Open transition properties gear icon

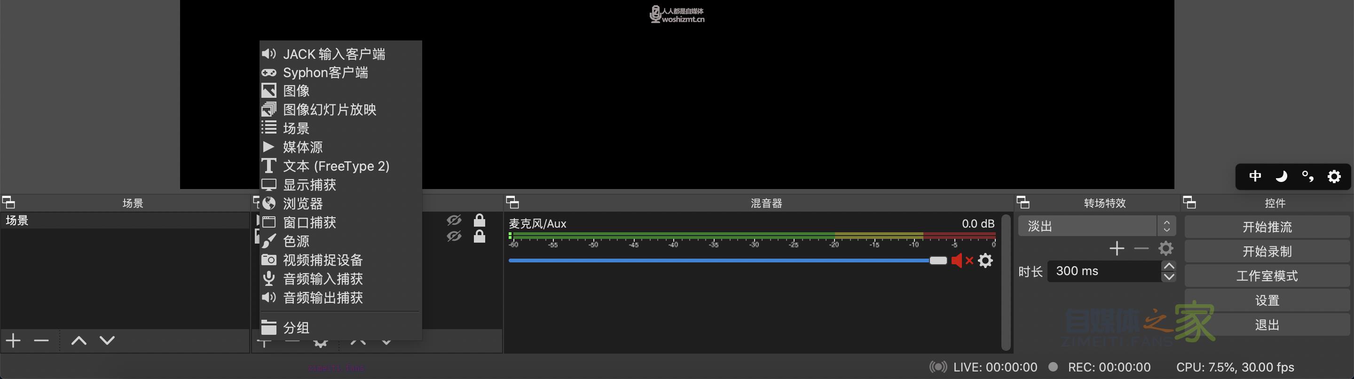[x=1165, y=248]
